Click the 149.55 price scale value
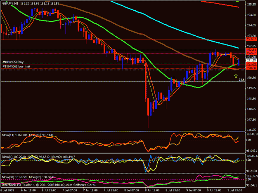 [x=251, y=88]
